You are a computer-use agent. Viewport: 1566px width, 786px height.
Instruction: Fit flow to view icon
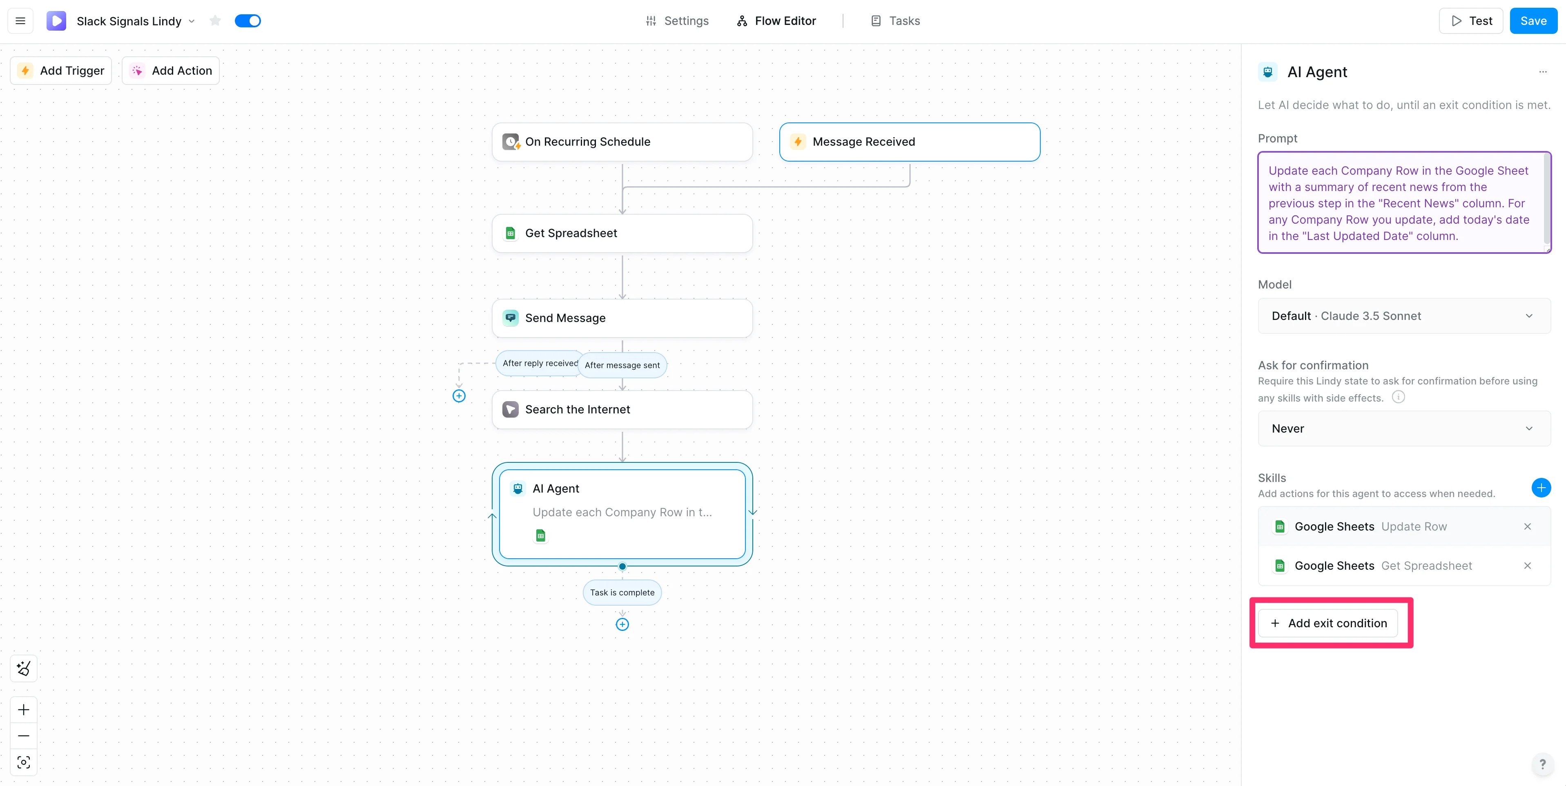point(24,762)
